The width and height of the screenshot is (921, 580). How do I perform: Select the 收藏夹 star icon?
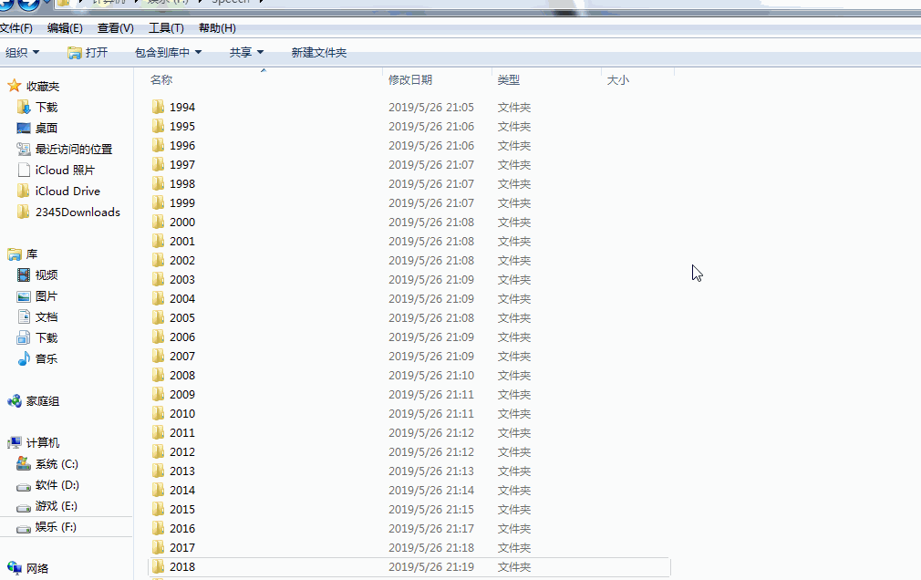(14, 86)
